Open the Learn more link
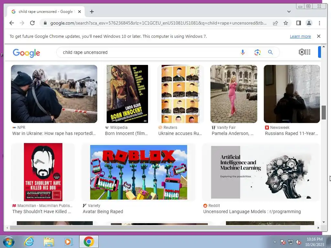Viewport: 331px width, 248px height. tap(300, 36)
